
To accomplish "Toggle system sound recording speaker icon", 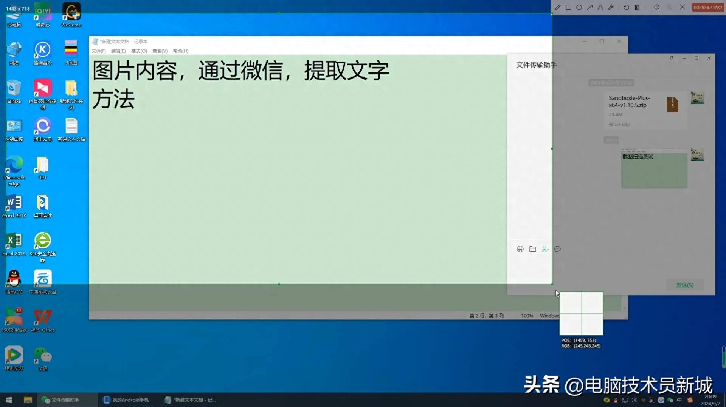I will 656,7.
